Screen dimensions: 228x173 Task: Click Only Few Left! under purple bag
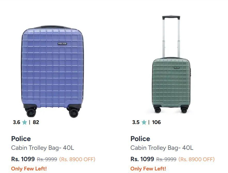click(29, 169)
